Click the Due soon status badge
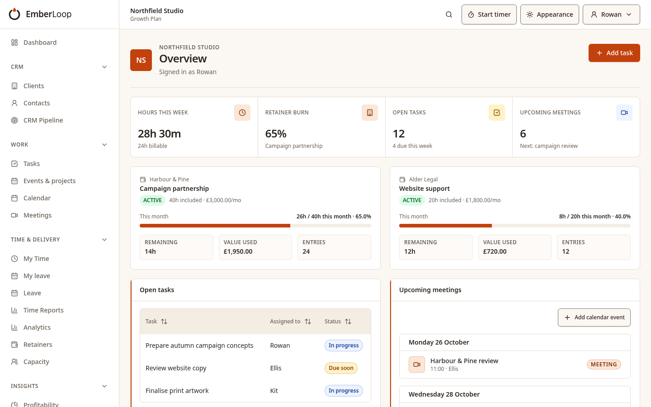Viewport: 651px width, 407px height. (x=341, y=368)
